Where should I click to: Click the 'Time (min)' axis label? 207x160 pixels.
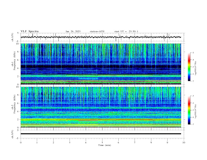pos(105,145)
